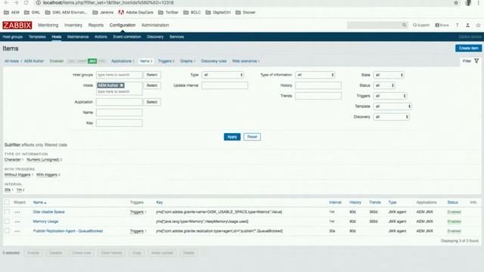Screen dimensions: 484x272
Task: Click the Name filter input field
Action: pos(119,113)
